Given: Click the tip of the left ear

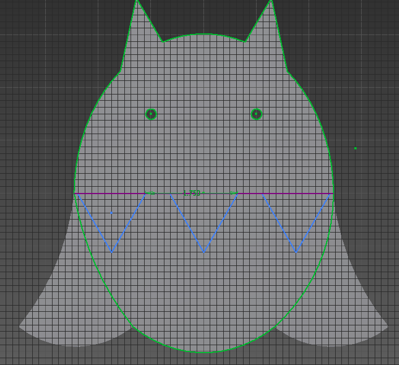Looking at the screenshot, I should point(137,1).
